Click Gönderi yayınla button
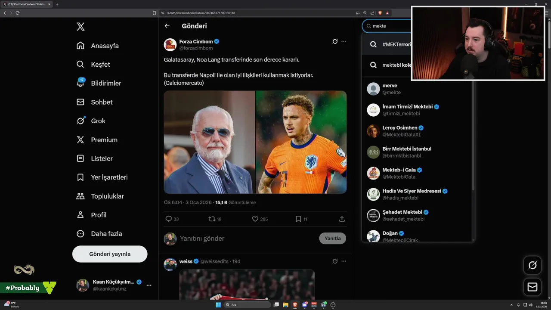This screenshot has width=551, height=310. tap(110, 254)
